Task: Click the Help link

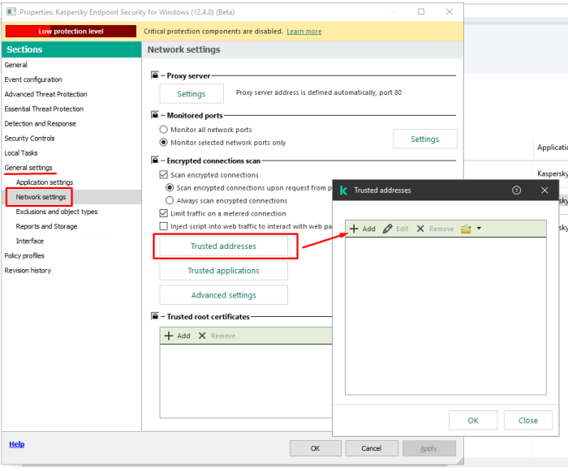Action: pyautogui.click(x=17, y=444)
